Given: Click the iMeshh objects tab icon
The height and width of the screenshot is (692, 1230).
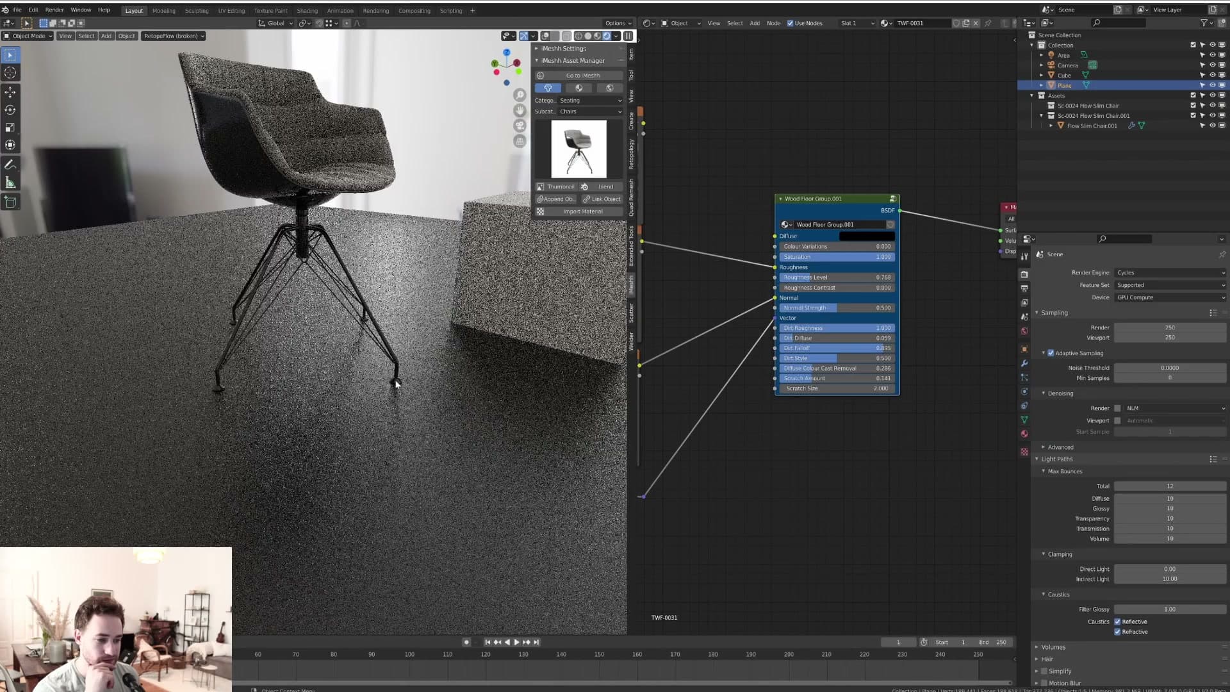Looking at the screenshot, I should tap(548, 88).
